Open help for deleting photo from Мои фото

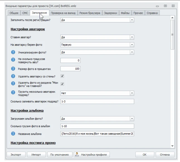click(13, 83)
